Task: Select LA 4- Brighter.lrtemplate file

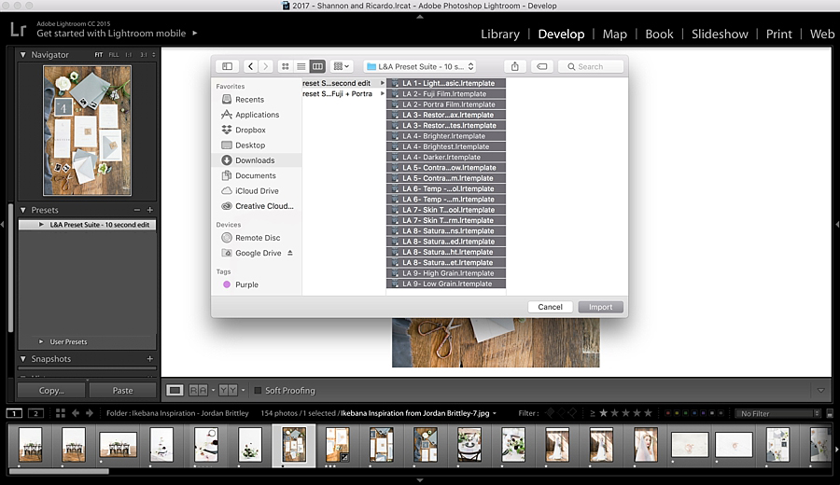Action: point(446,136)
